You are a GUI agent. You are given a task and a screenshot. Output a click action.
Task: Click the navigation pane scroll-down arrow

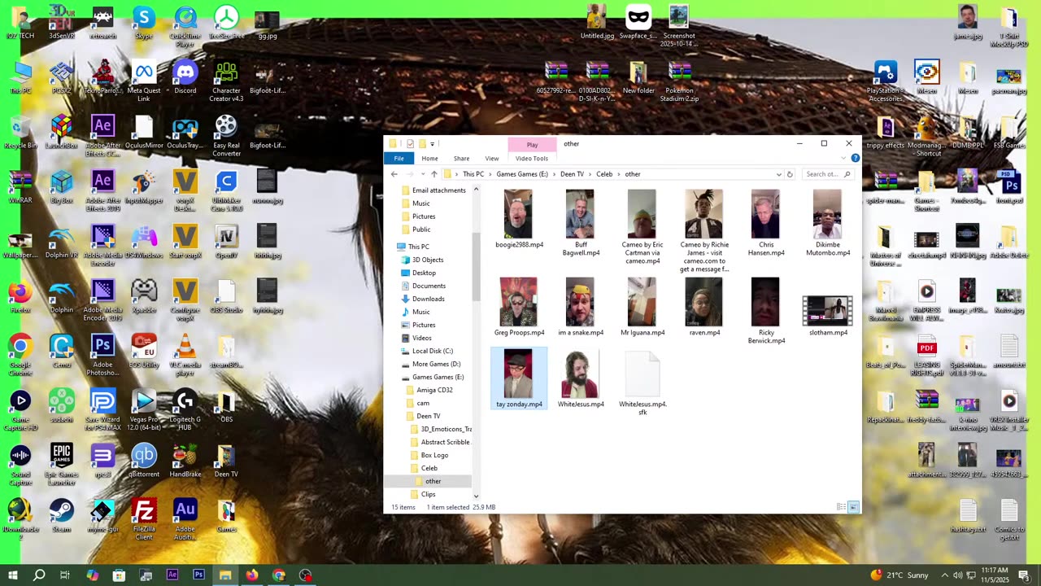(x=476, y=496)
